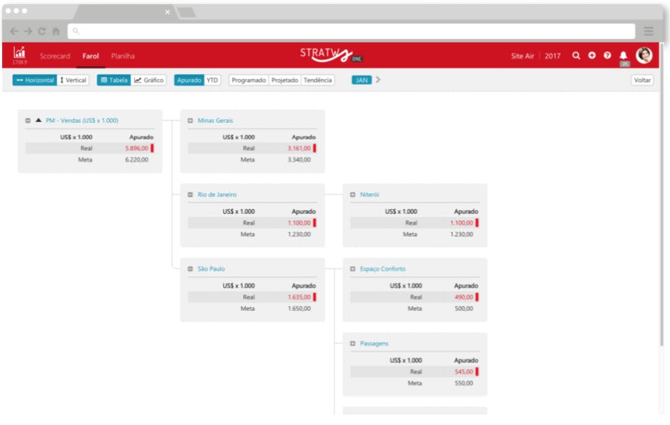Click Meta value 6.220,00

(x=137, y=159)
